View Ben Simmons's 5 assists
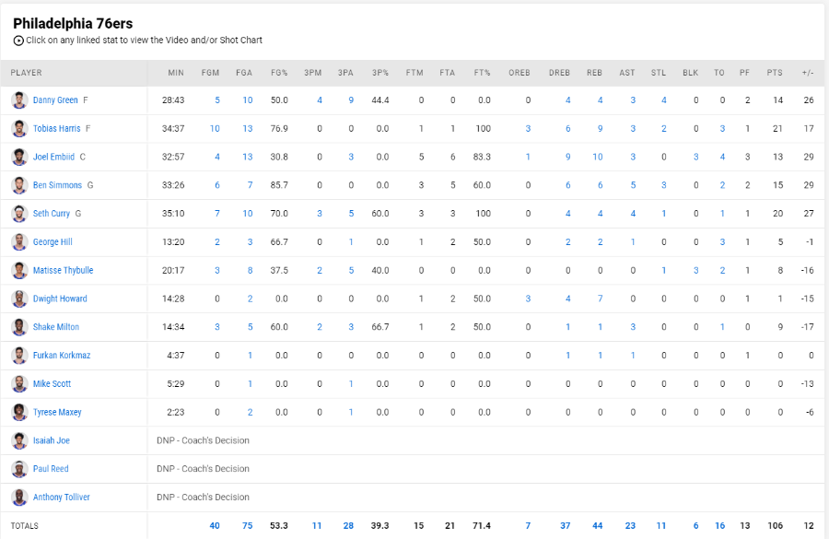The image size is (829, 539). coord(633,185)
